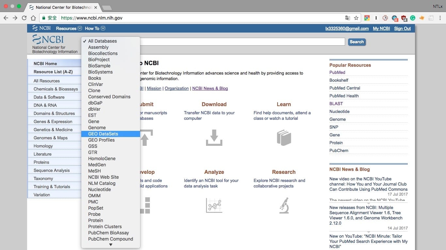
Task: Expand the Resources dropdown menu
Action: pos(69,28)
